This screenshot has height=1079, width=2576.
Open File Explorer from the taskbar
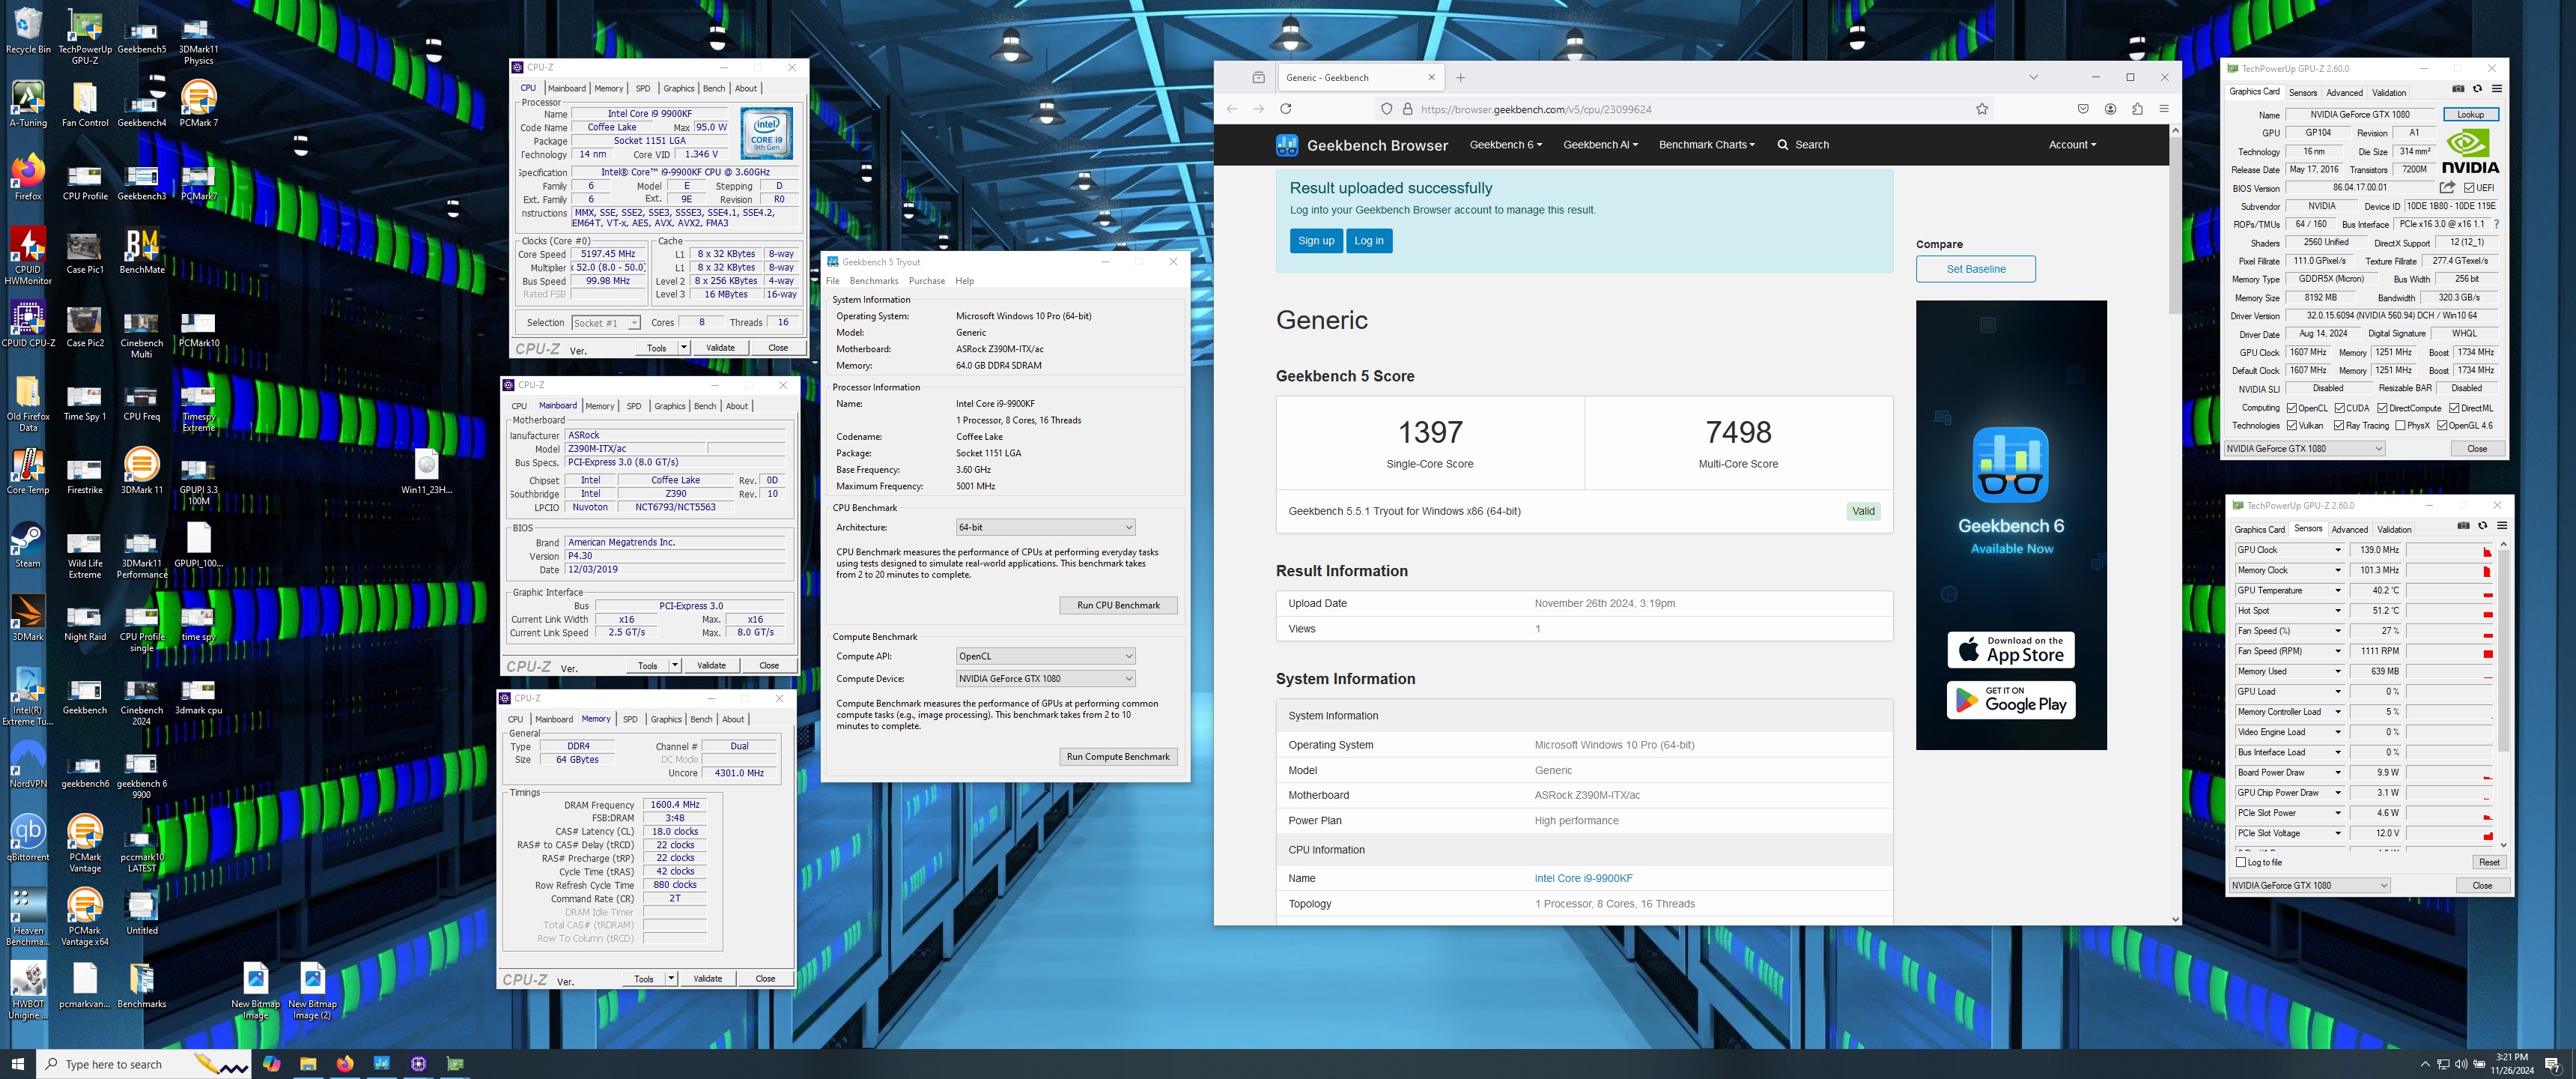308,1064
